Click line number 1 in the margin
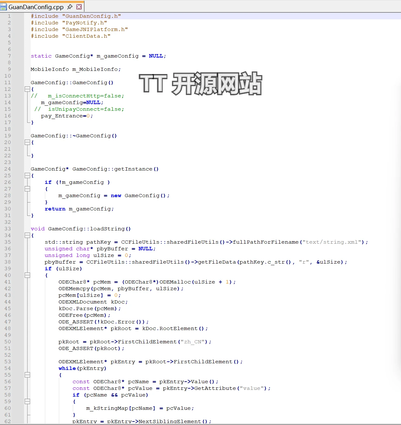 (9, 16)
